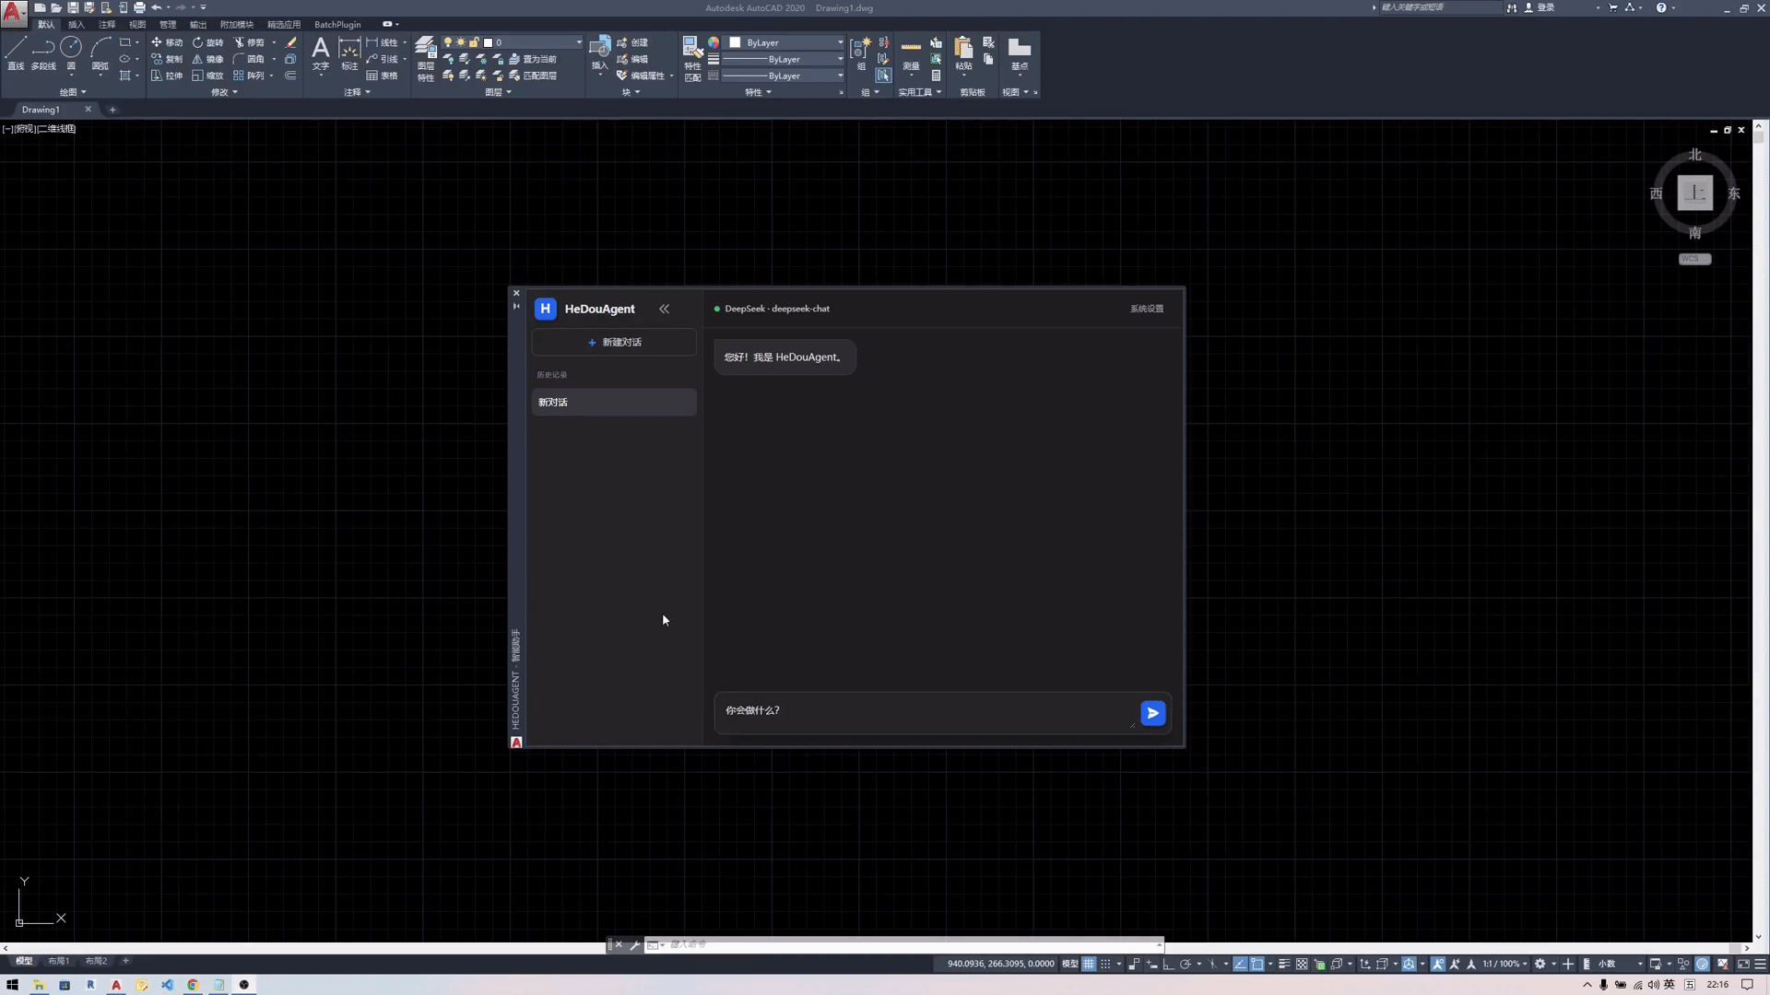This screenshot has height=995, width=1770.
Task: Toggle MODEL (模型) space button in status bar
Action: click(x=1069, y=964)
